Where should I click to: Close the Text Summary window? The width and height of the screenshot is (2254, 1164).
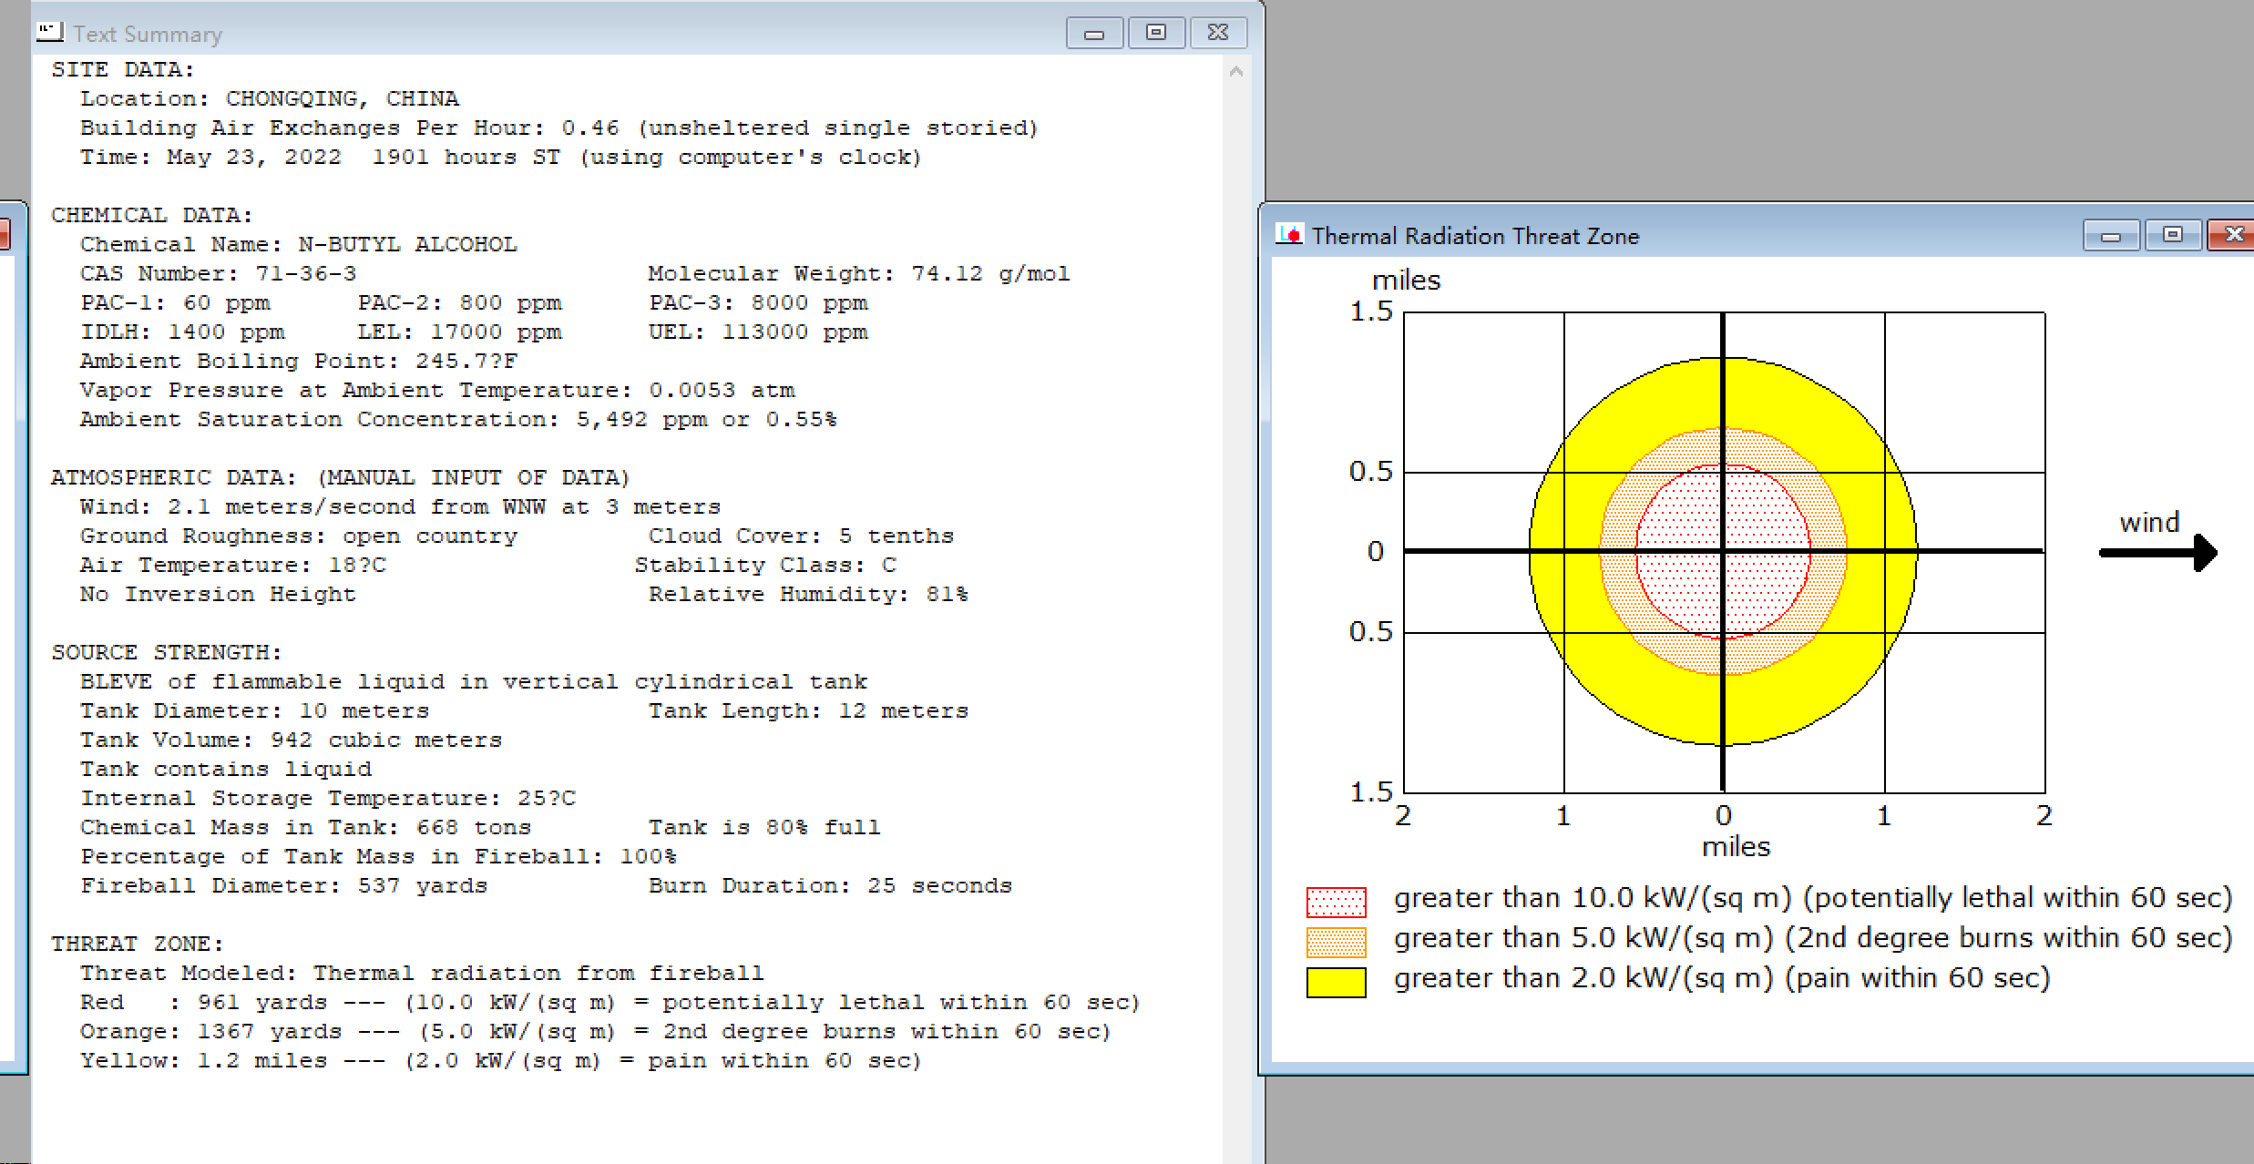pos(1217,34)
